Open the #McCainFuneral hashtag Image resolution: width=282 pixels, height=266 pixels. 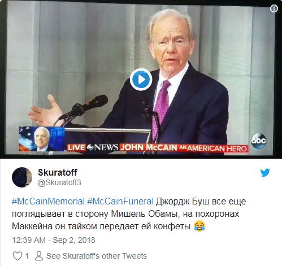[x=120, y=202]
